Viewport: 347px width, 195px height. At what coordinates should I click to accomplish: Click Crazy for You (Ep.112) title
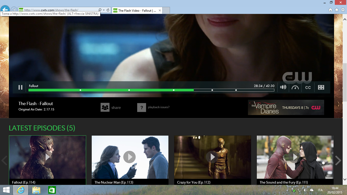[194, 182]
